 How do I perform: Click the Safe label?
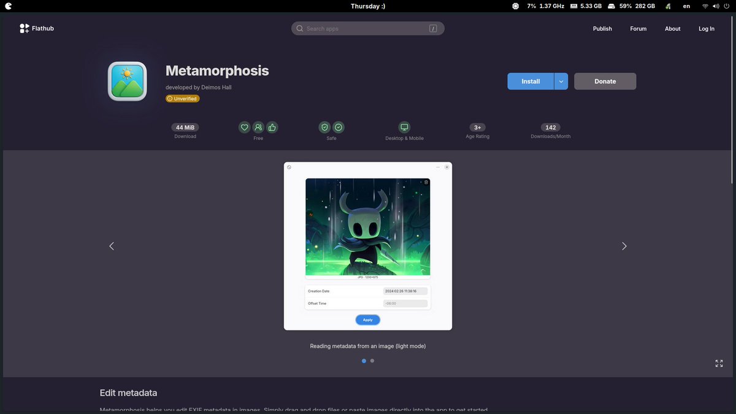coord(331,138)
